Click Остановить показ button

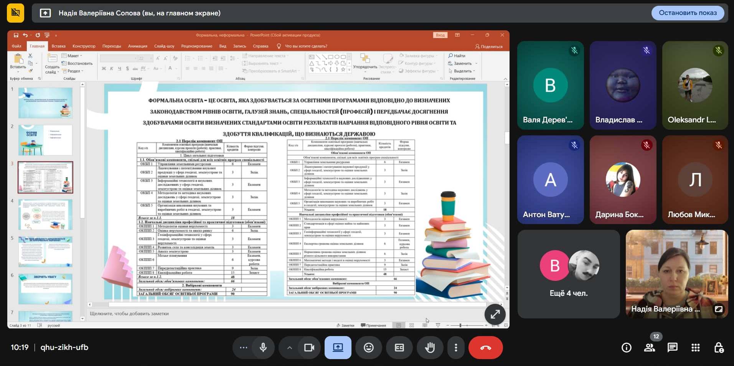(x=688, y=13)
